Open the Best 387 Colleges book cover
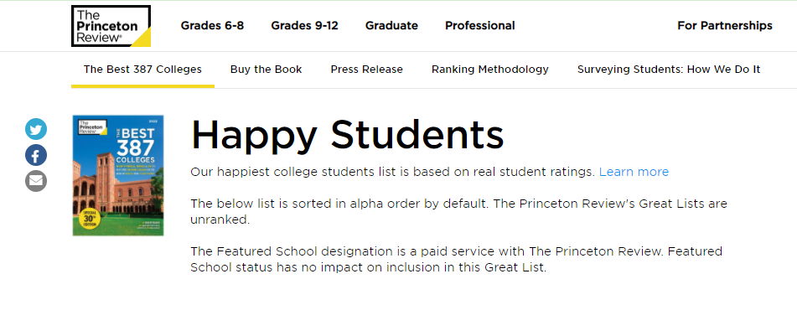This screenshot has width=797, height=310. pyautogui.click(x=118, y=175)
